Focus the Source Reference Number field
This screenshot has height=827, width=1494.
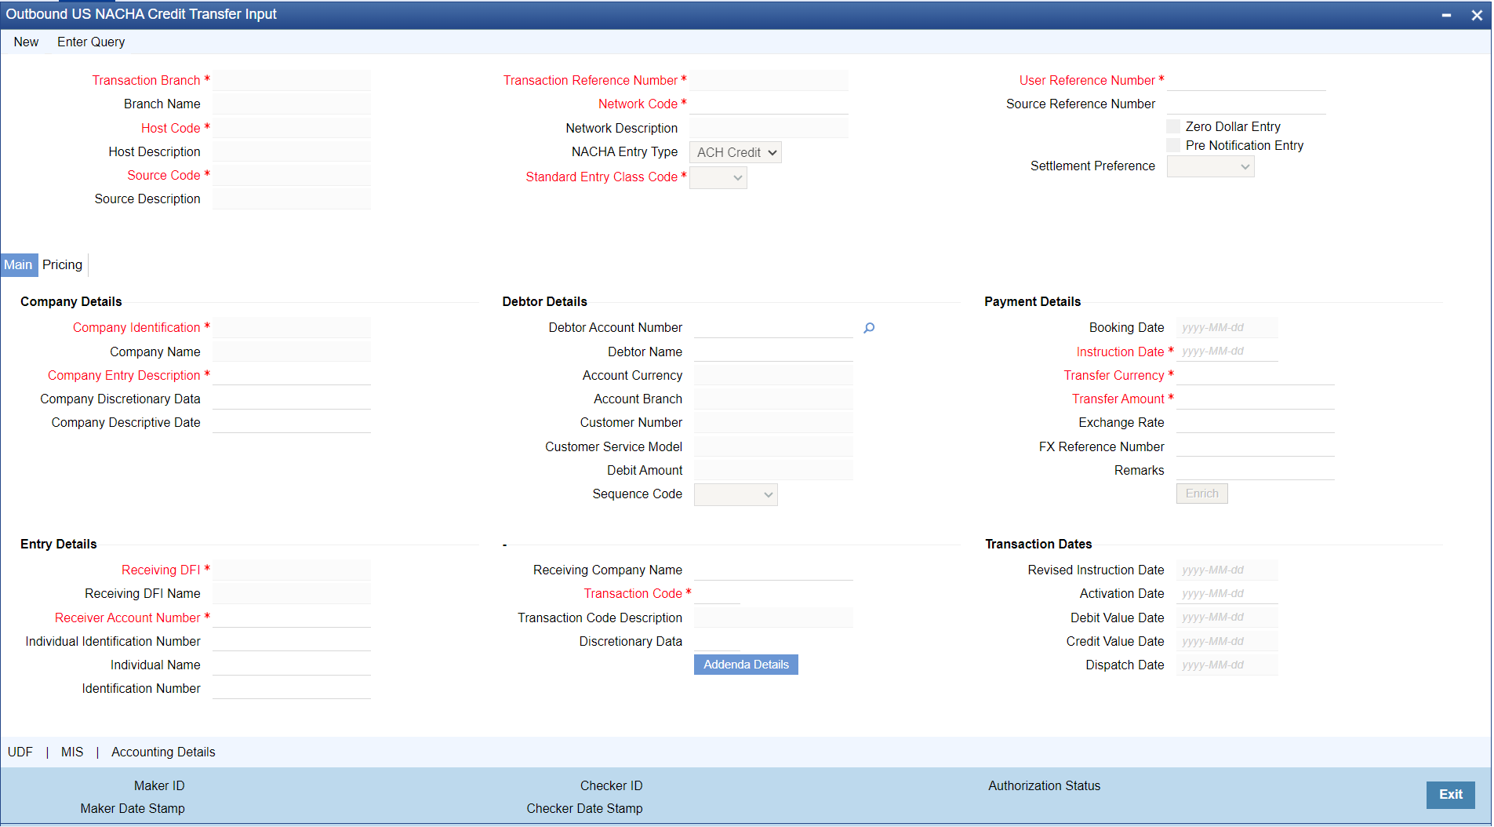[x=1246, y=104]
